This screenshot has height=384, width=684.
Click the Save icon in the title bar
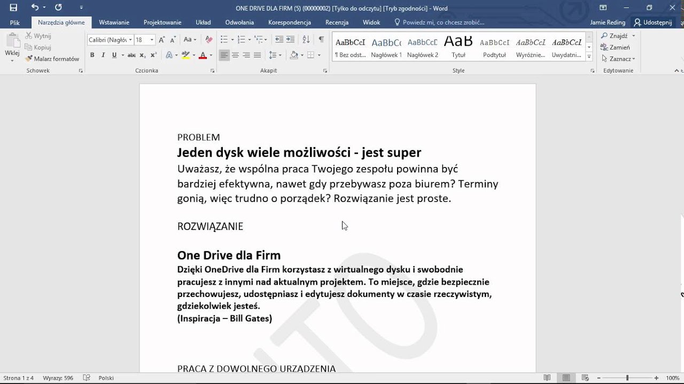pos(13,7)
